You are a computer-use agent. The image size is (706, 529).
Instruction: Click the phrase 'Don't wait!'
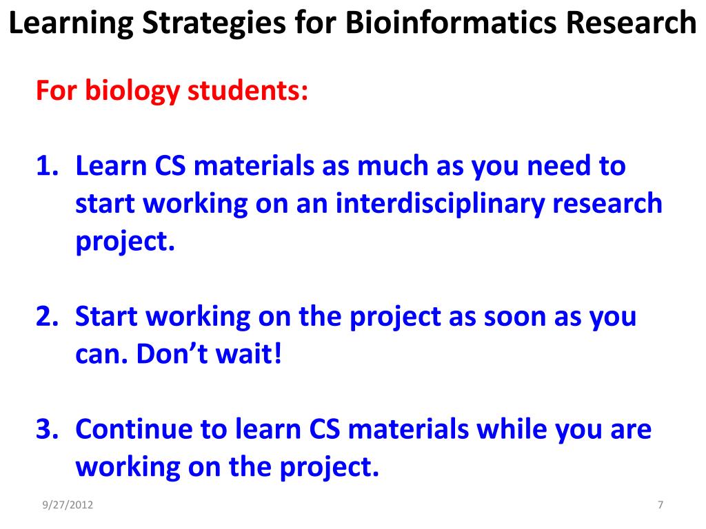(x=209, y=353)
